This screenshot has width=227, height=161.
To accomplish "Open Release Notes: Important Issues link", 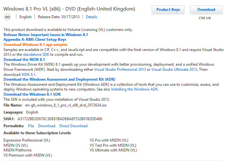I will coord(46,34).
